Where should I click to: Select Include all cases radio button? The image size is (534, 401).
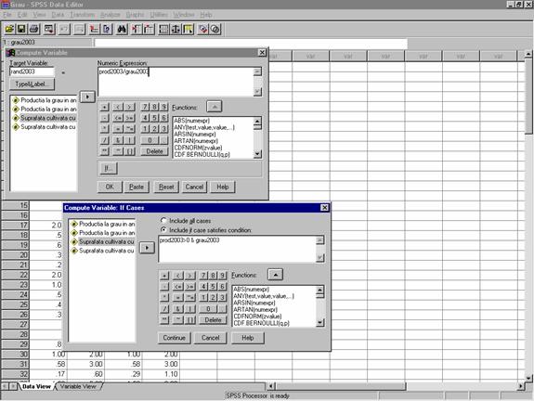click(x=163, y=221)
